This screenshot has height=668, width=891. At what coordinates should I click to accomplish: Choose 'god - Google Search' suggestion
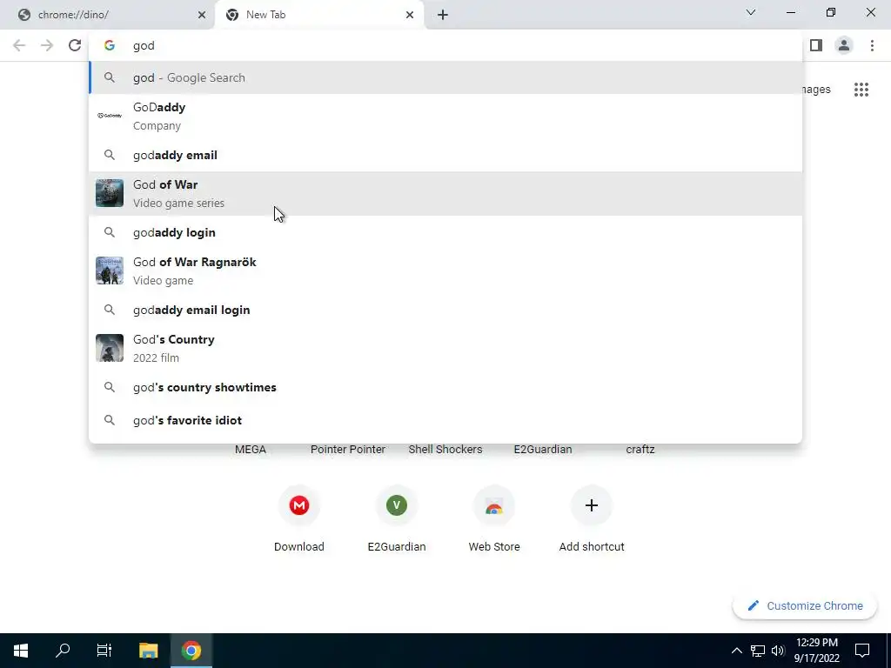click(445, 77)
